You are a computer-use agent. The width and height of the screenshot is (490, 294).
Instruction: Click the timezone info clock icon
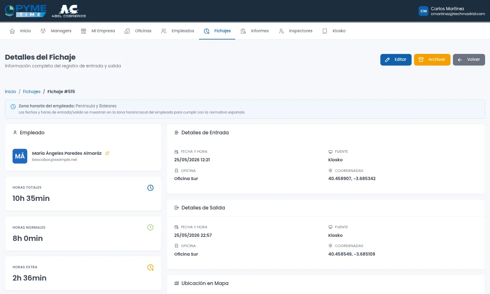[13, 107]
